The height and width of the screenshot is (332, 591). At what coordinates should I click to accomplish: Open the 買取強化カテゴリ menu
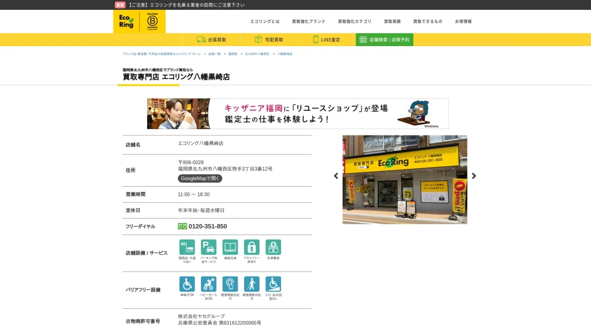coord(355,21)
